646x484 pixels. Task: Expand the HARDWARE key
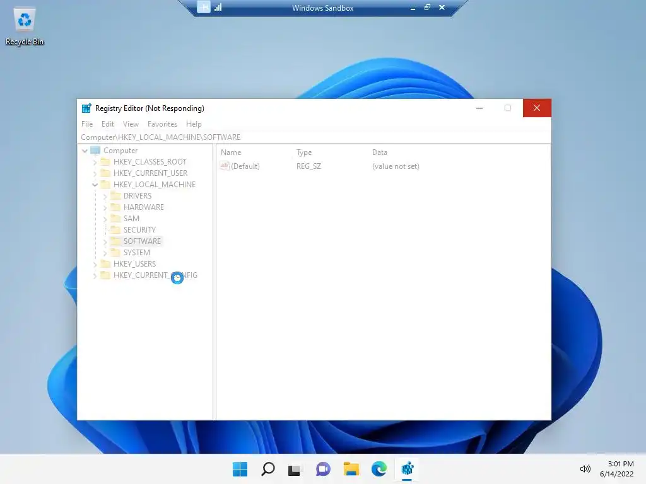105,207
